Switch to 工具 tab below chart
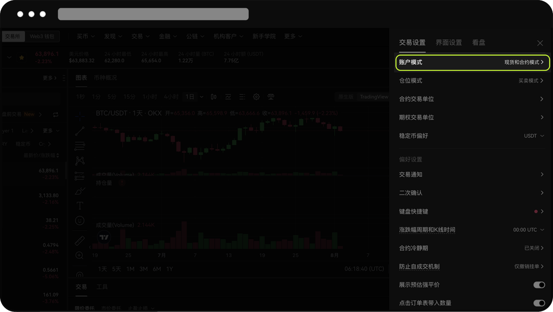Viewport: 553px width, 312px height. pyautogui.click(x=102, y=287)
